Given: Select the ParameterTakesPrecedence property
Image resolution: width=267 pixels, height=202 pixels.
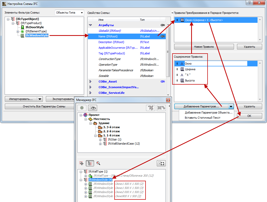Looking at the screenshot, I should [x=127, y=70].
